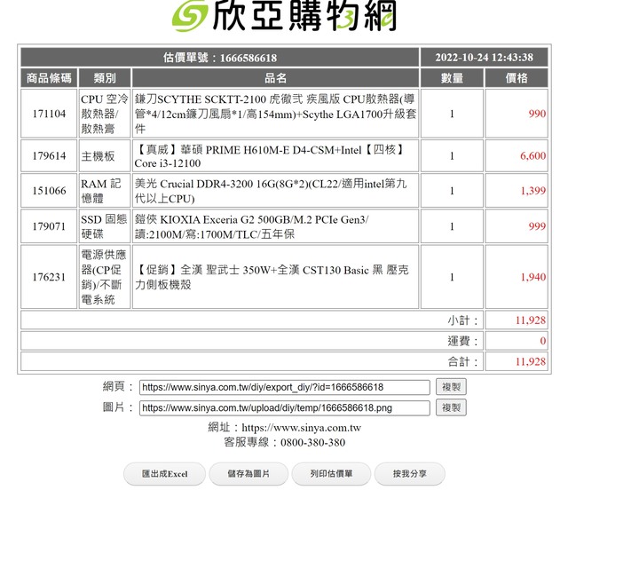Click the SSD 固態硬碟 category cell
Screen dimensions: 639x561
[105, 226]
